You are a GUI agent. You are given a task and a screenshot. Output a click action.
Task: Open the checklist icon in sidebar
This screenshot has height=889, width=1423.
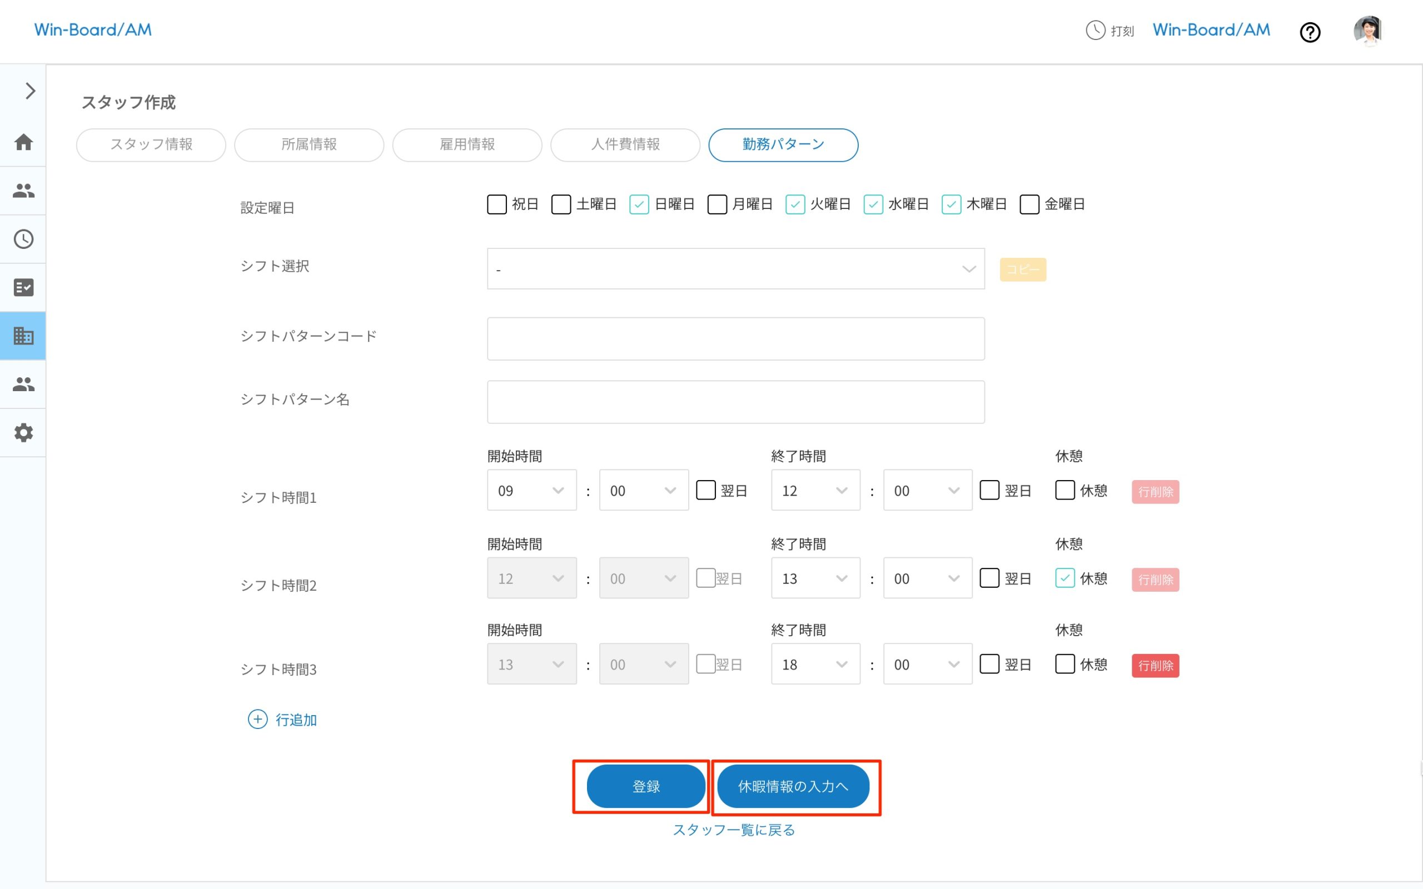point(23,287)
